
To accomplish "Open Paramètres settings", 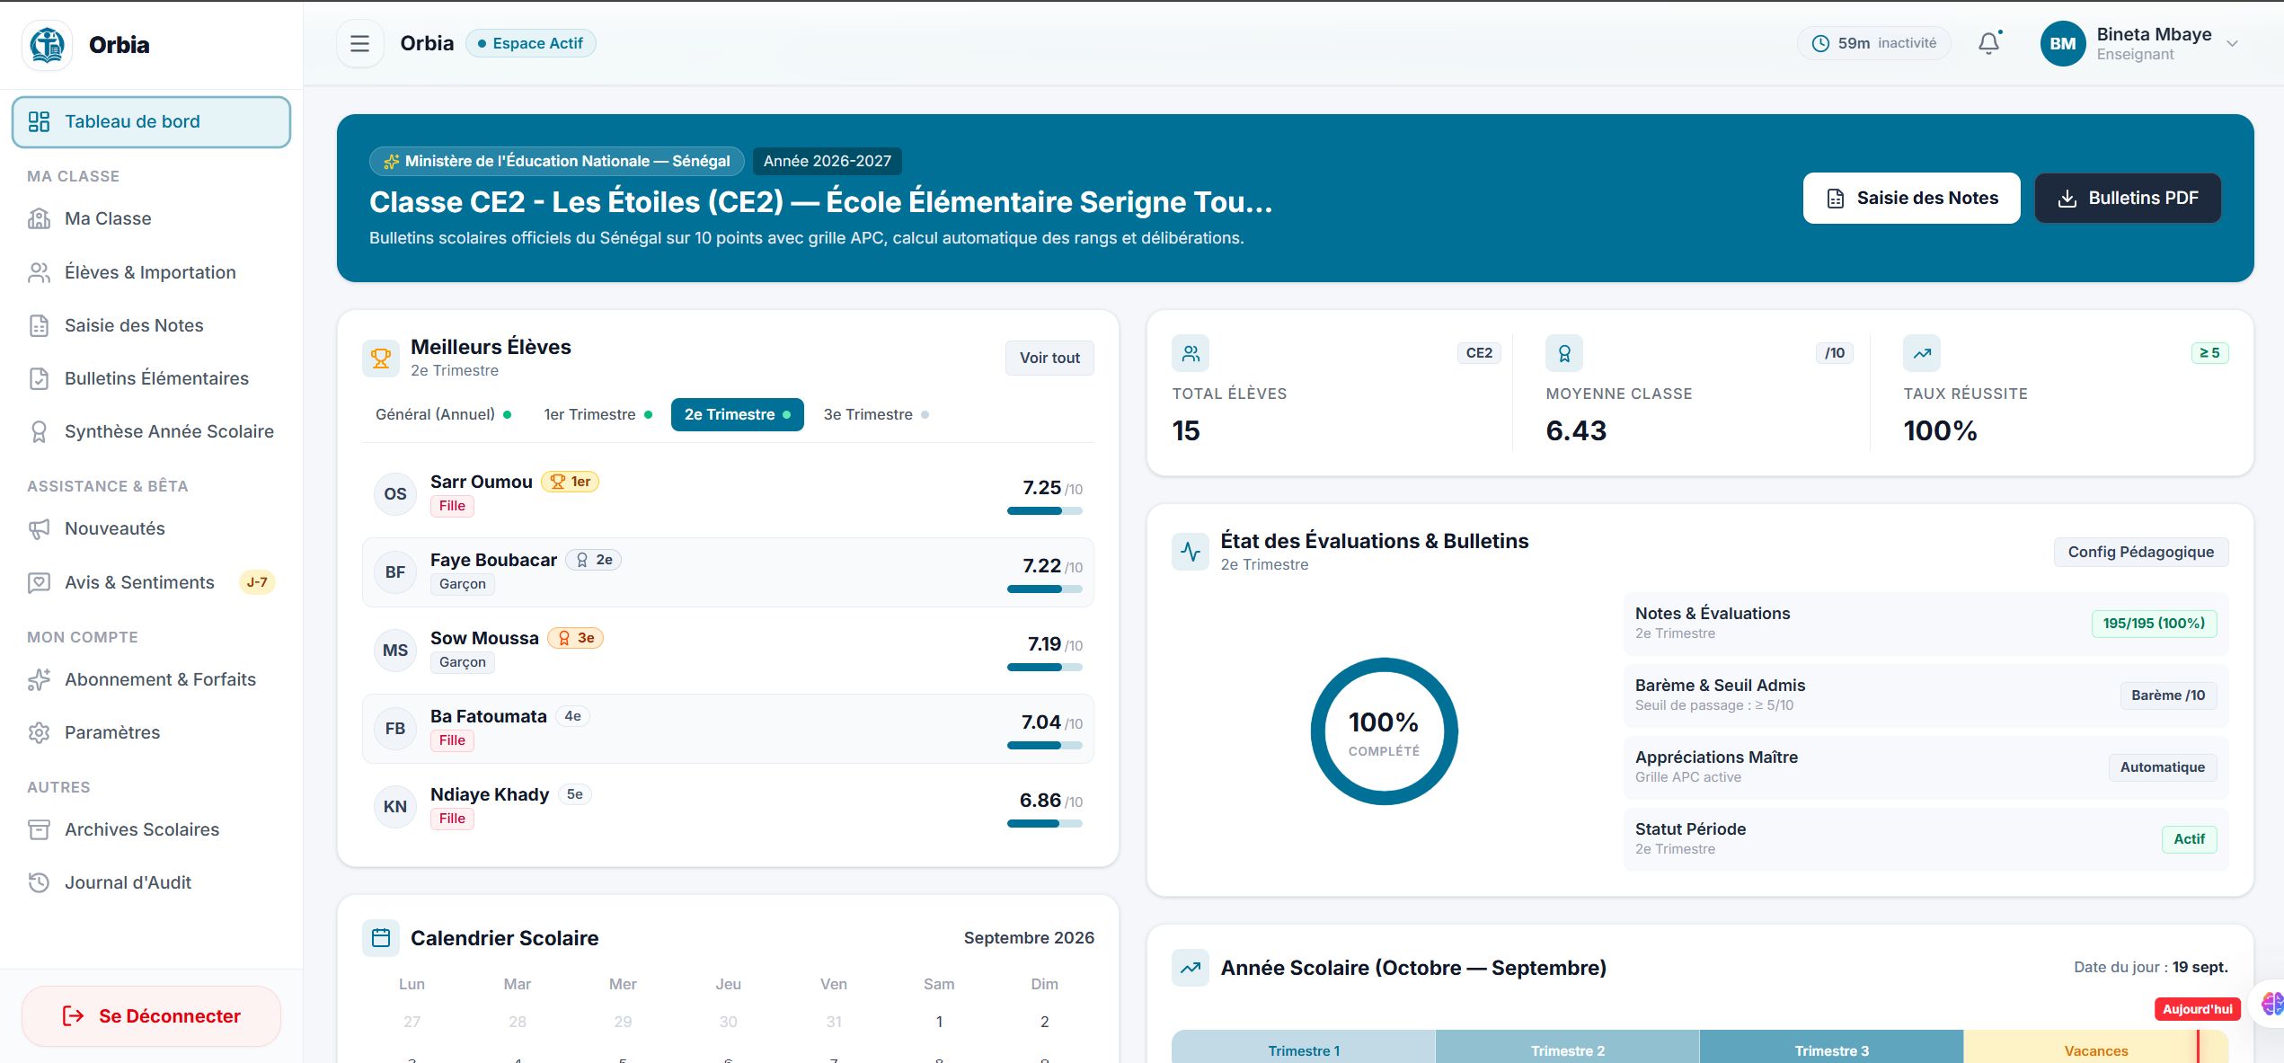I will (x=151, y=732).
